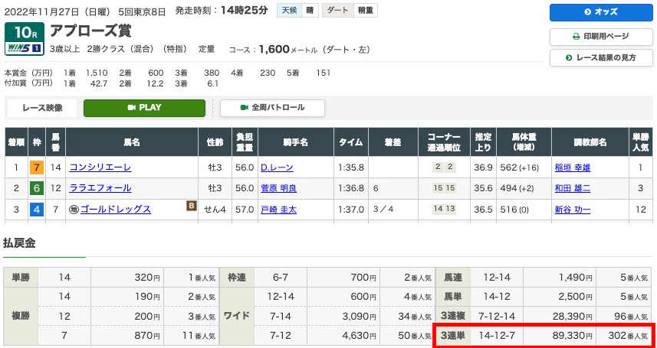Open horse ララエフォール profile
Screen dimensions: 657x348
[x=100, y=189]
